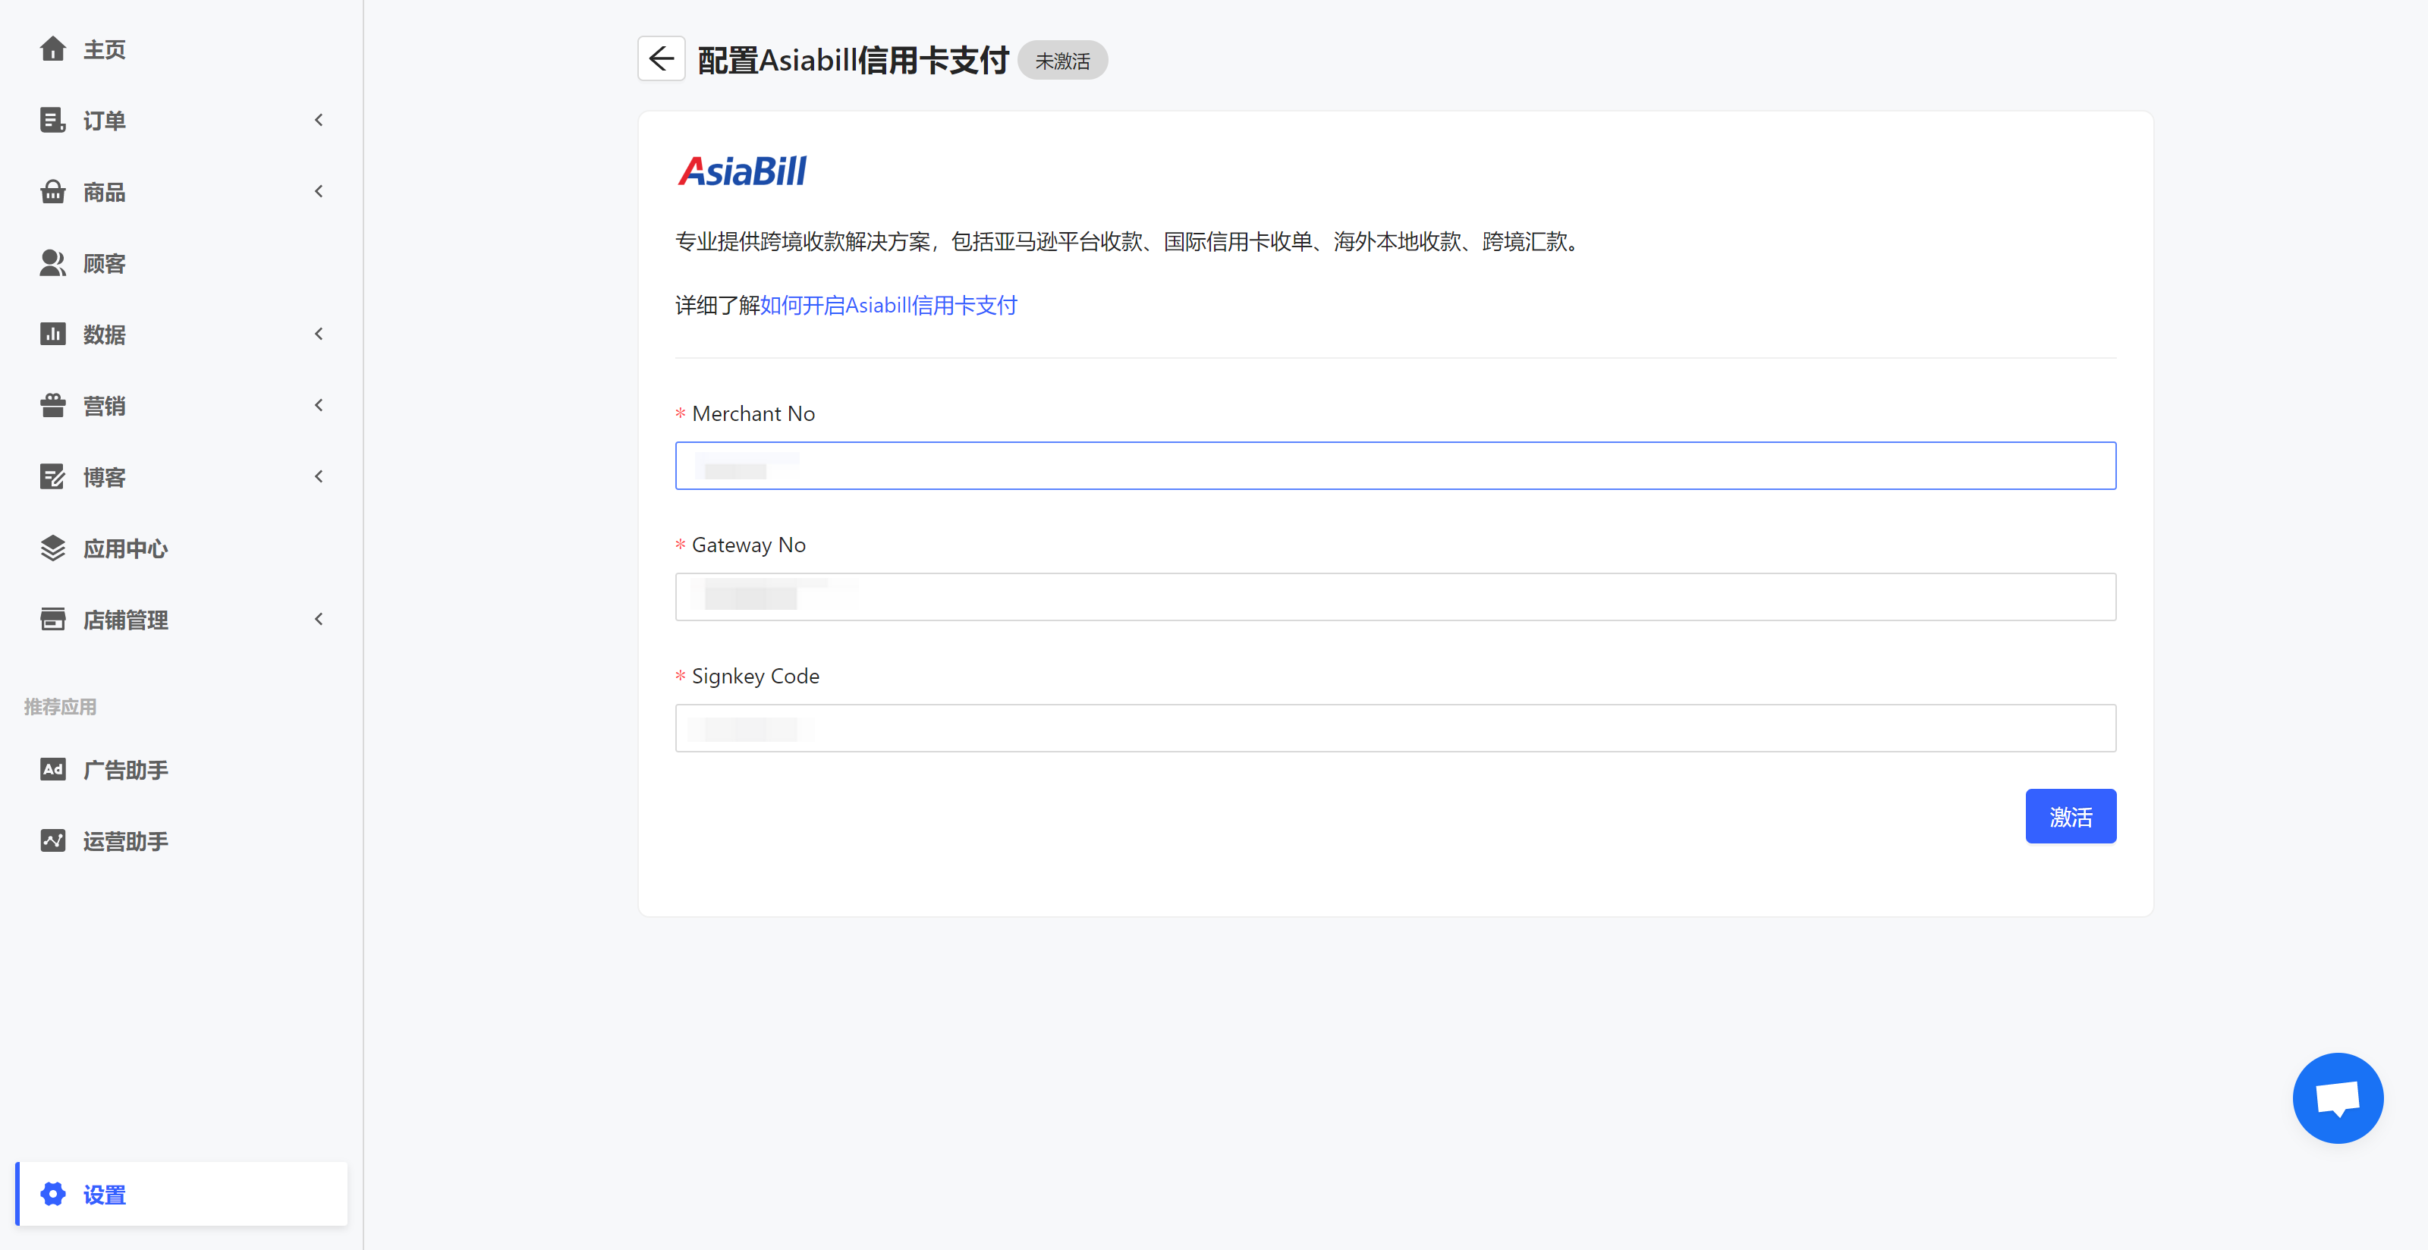Focus the Signkey Code input field
The width and height of the screenshot is (2428, 1250).
pos(1395,727)
